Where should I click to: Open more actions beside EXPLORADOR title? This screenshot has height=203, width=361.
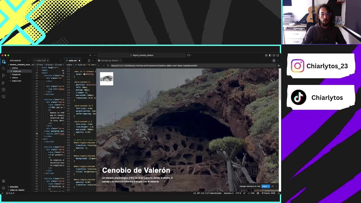(28, 61)
